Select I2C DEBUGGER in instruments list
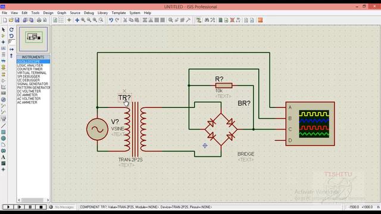The image size is (381, 214). point(33,80)
